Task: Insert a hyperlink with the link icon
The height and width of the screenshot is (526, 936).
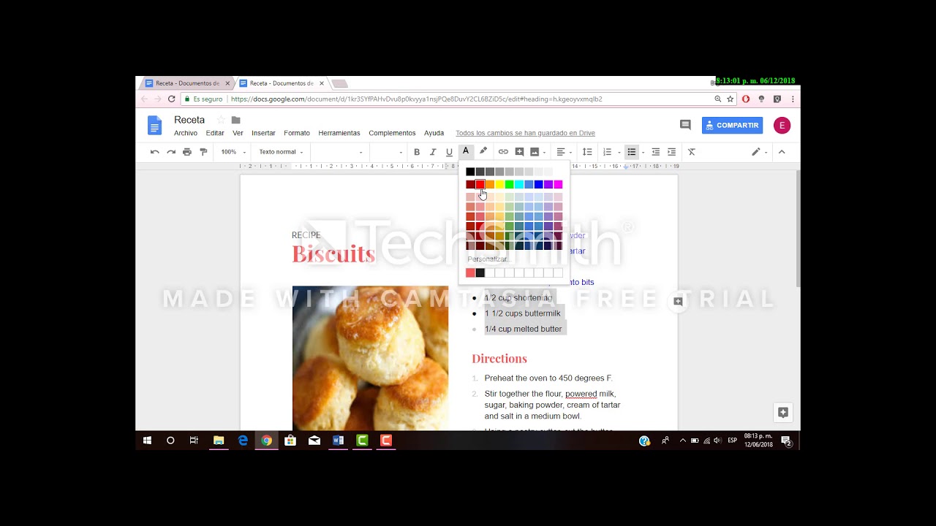Action: pos(503,152)
